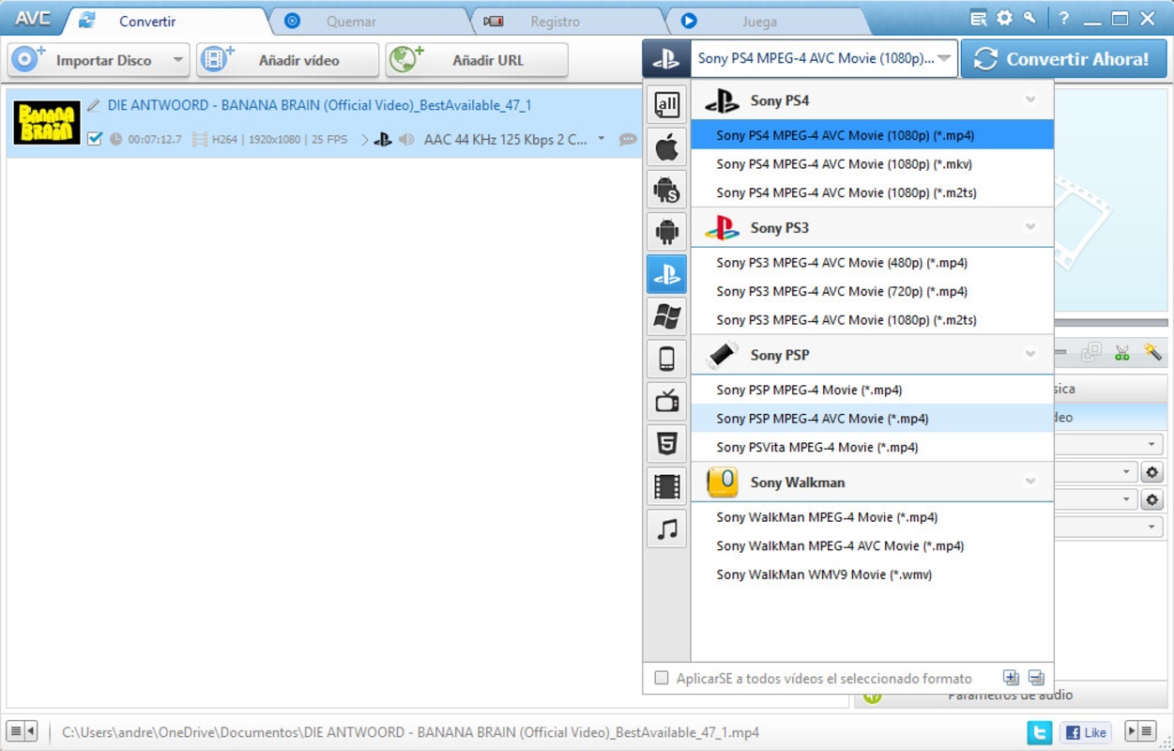Click the effects magic wand icon

[x=1152, y=351]
